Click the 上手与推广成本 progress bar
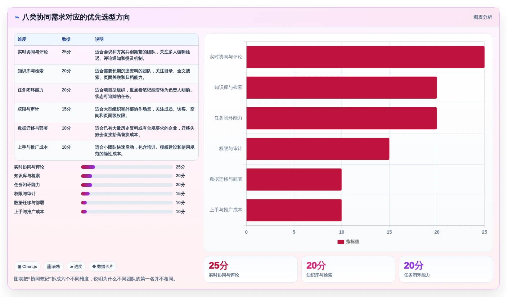 click(127, 212)
